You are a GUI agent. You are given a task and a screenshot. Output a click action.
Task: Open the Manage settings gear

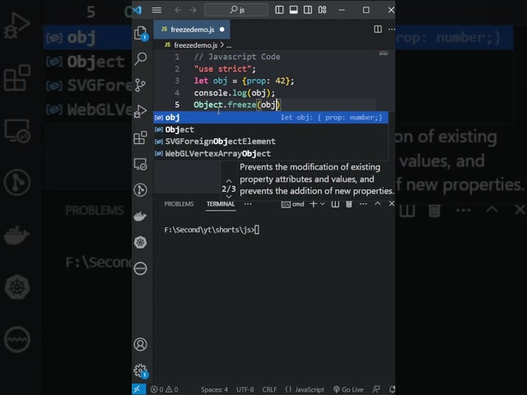click(141, 371)
